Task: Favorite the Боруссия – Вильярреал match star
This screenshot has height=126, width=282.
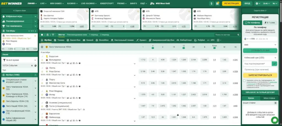Action: 42,60
